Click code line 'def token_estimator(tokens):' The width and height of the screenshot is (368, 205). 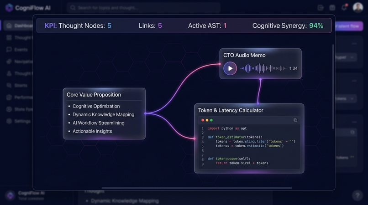pos(235,137)
